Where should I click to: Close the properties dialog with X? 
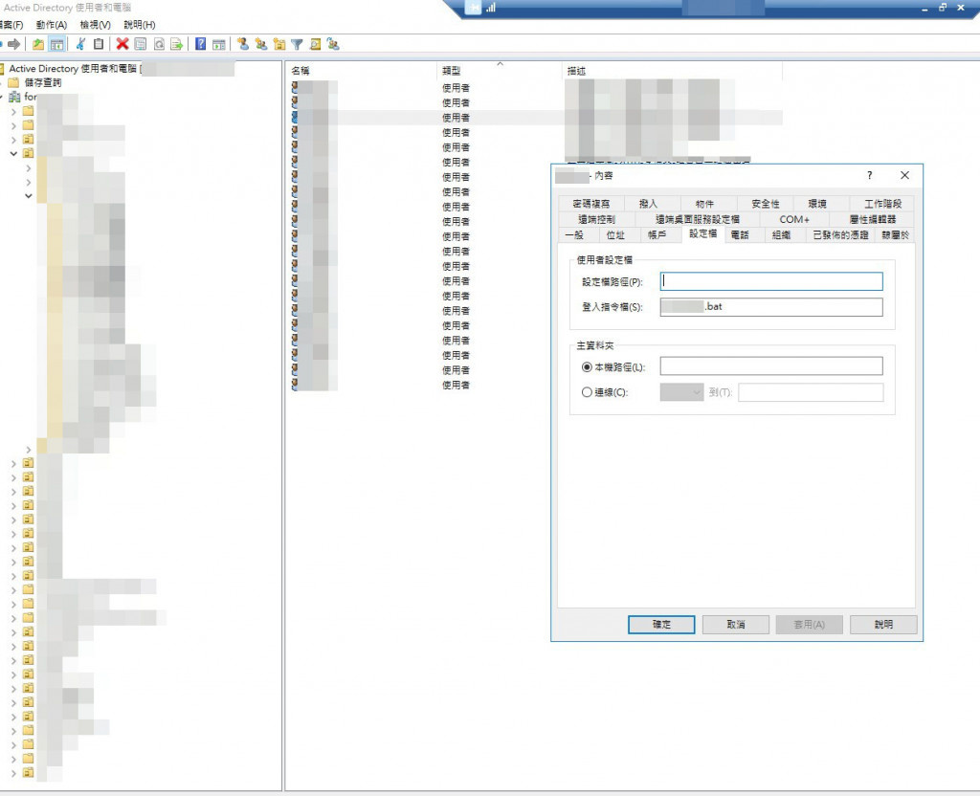(904, 176)
